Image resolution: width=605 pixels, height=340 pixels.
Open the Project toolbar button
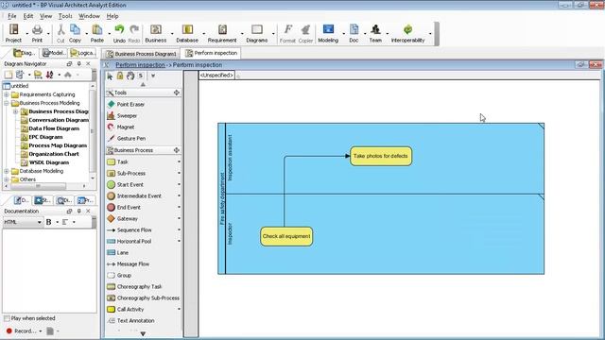coord(13,34)
